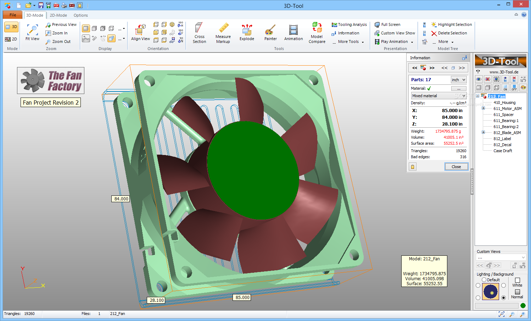Click the blue save diskette icon
This screenshot has width=531, height=321.
click(41, 5)
